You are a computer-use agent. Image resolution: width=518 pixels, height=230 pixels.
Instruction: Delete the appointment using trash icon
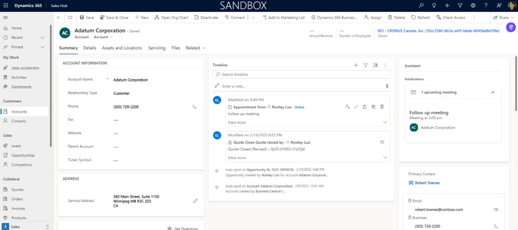tap(382, 107)
